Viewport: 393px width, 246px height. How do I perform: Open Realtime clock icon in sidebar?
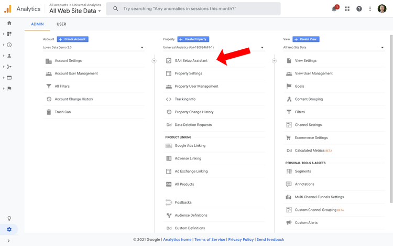point(9,45)
